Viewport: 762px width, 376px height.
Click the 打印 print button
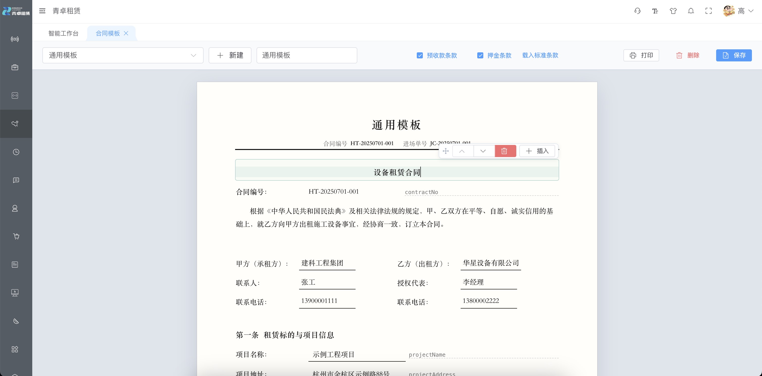click(641, 55)
